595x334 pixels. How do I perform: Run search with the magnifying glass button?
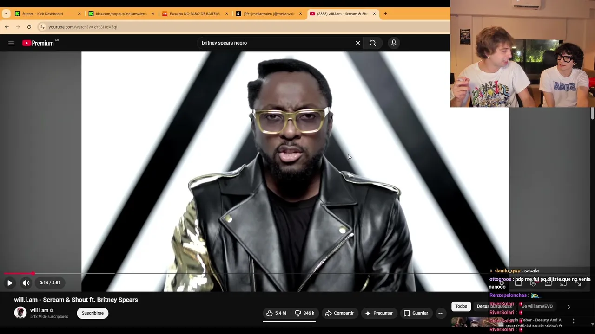tap(373, 43)
